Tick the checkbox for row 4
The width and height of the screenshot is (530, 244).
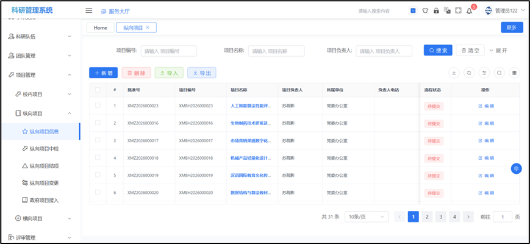point(98,158)
